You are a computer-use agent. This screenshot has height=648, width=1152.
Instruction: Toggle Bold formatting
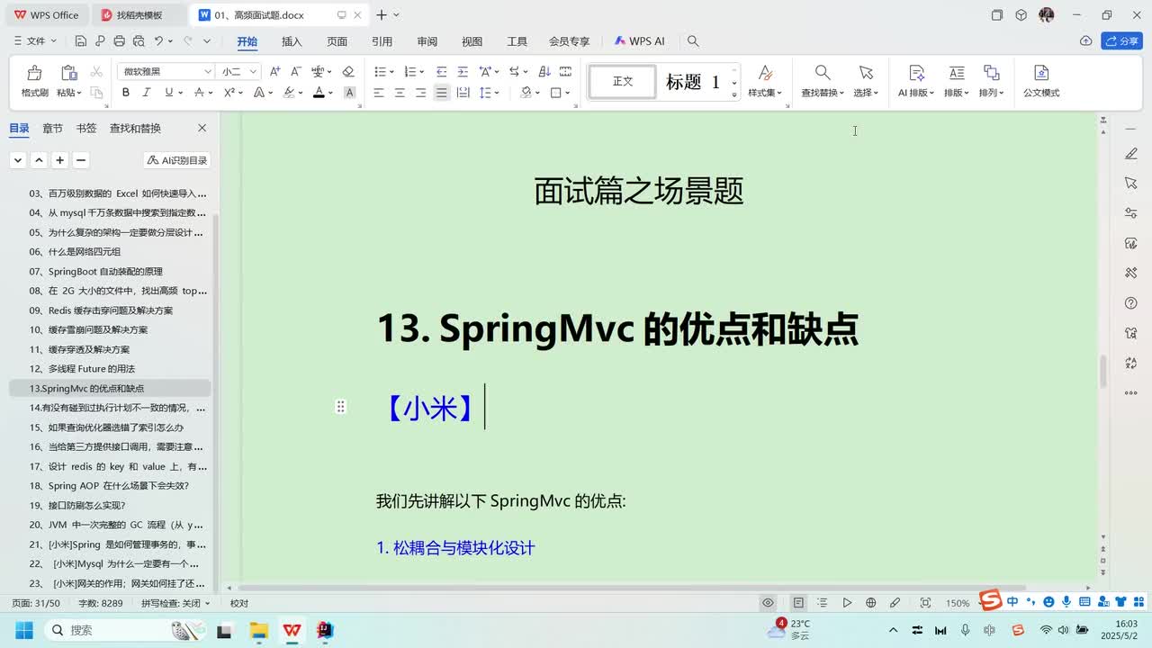(x=126, y=93)
